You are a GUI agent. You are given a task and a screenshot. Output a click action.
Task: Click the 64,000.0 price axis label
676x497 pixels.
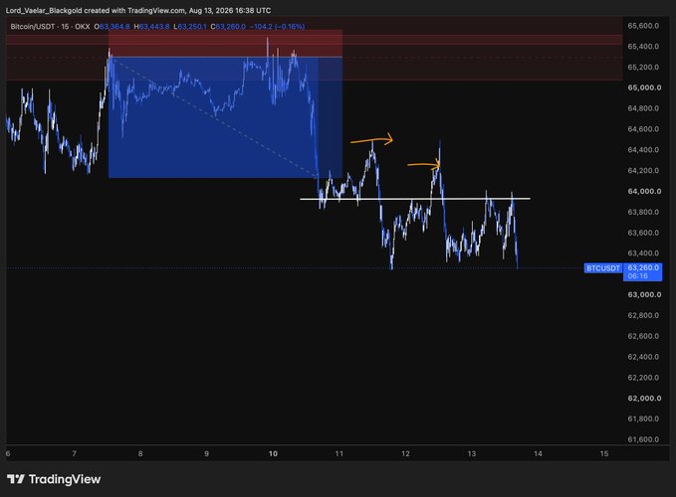(644, 192)
